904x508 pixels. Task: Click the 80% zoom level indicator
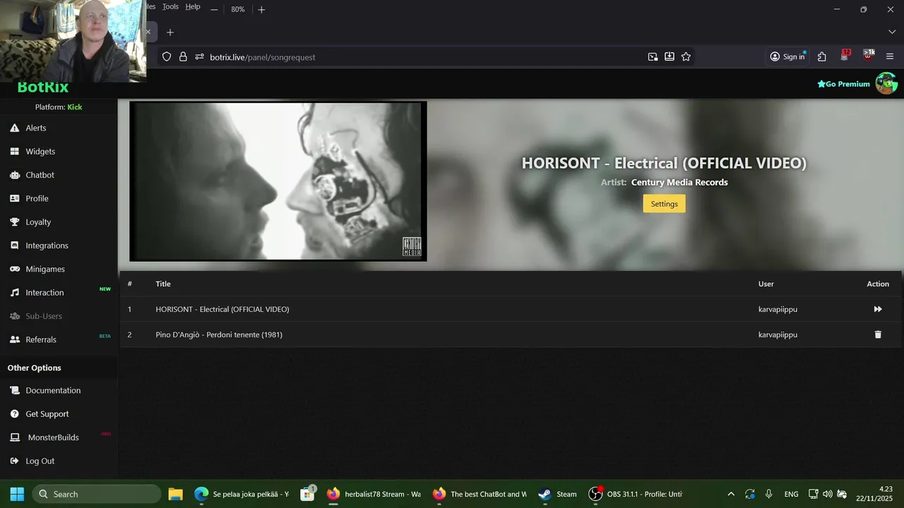coord(237,10)
